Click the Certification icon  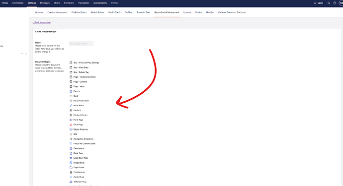tap(71, 172)
